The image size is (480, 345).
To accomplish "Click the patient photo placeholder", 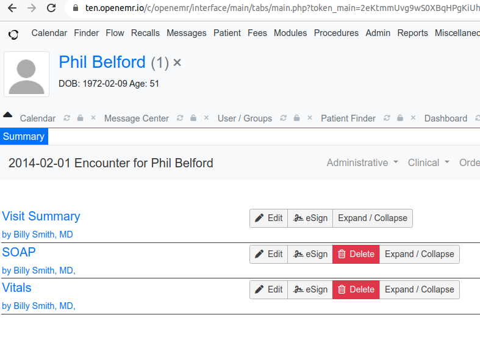I will tap(26, 74).
